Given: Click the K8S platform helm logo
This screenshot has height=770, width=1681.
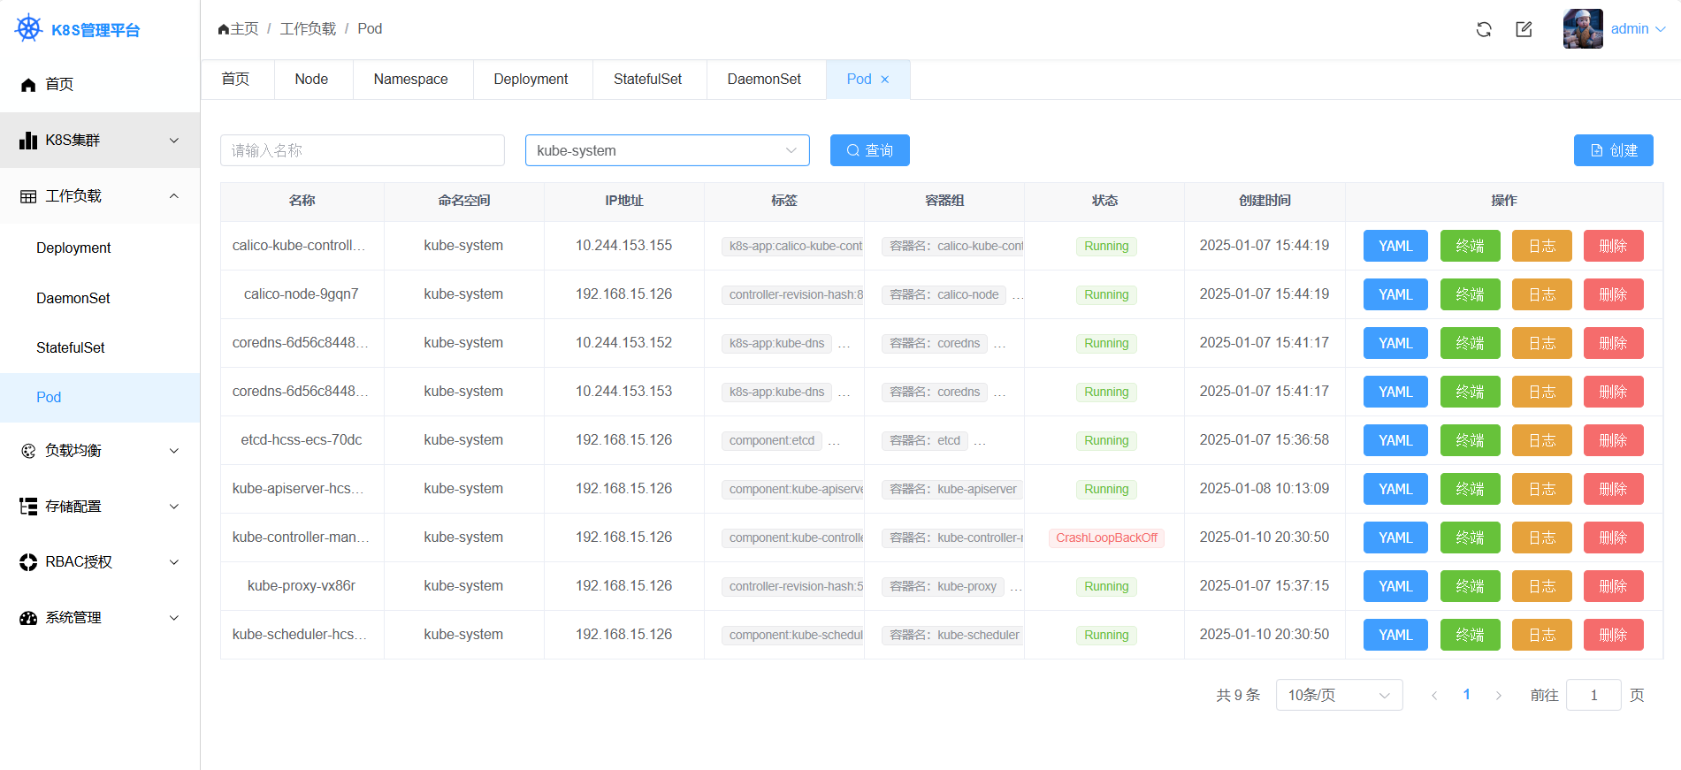Looking at the screenshot, I should click(x=29, y=29).
